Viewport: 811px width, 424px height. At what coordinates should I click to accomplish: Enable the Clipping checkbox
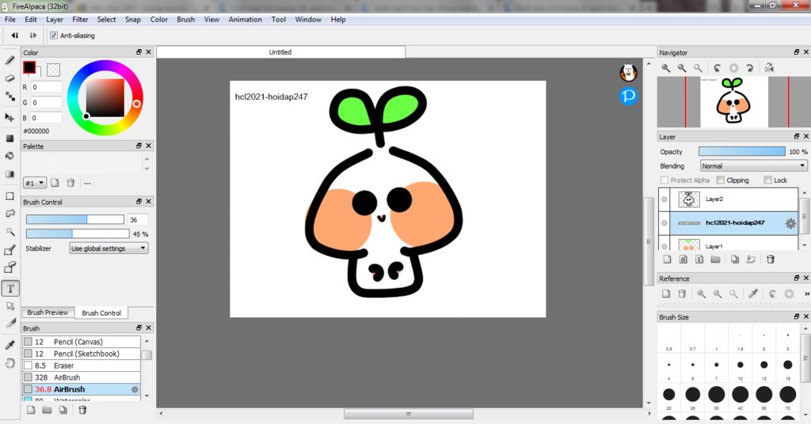tap(720, 180)
